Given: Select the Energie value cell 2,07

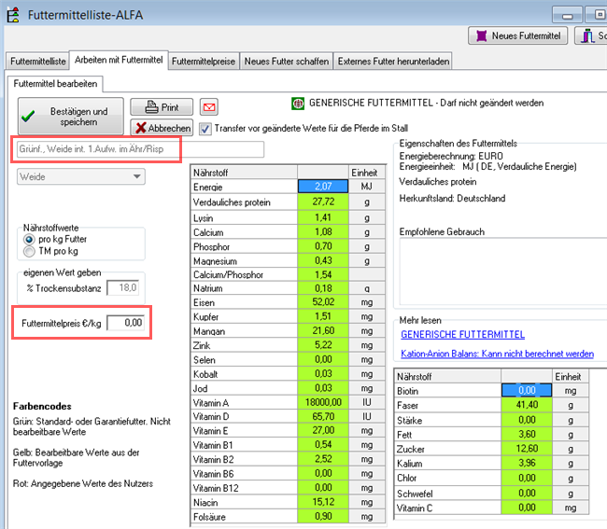Looking at the screenshot, I should (x=323, y=187).
